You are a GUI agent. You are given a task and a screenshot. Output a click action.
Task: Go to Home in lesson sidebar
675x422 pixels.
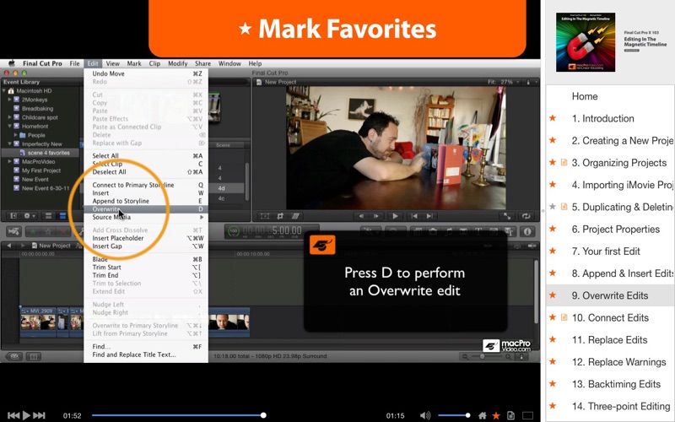585,96
